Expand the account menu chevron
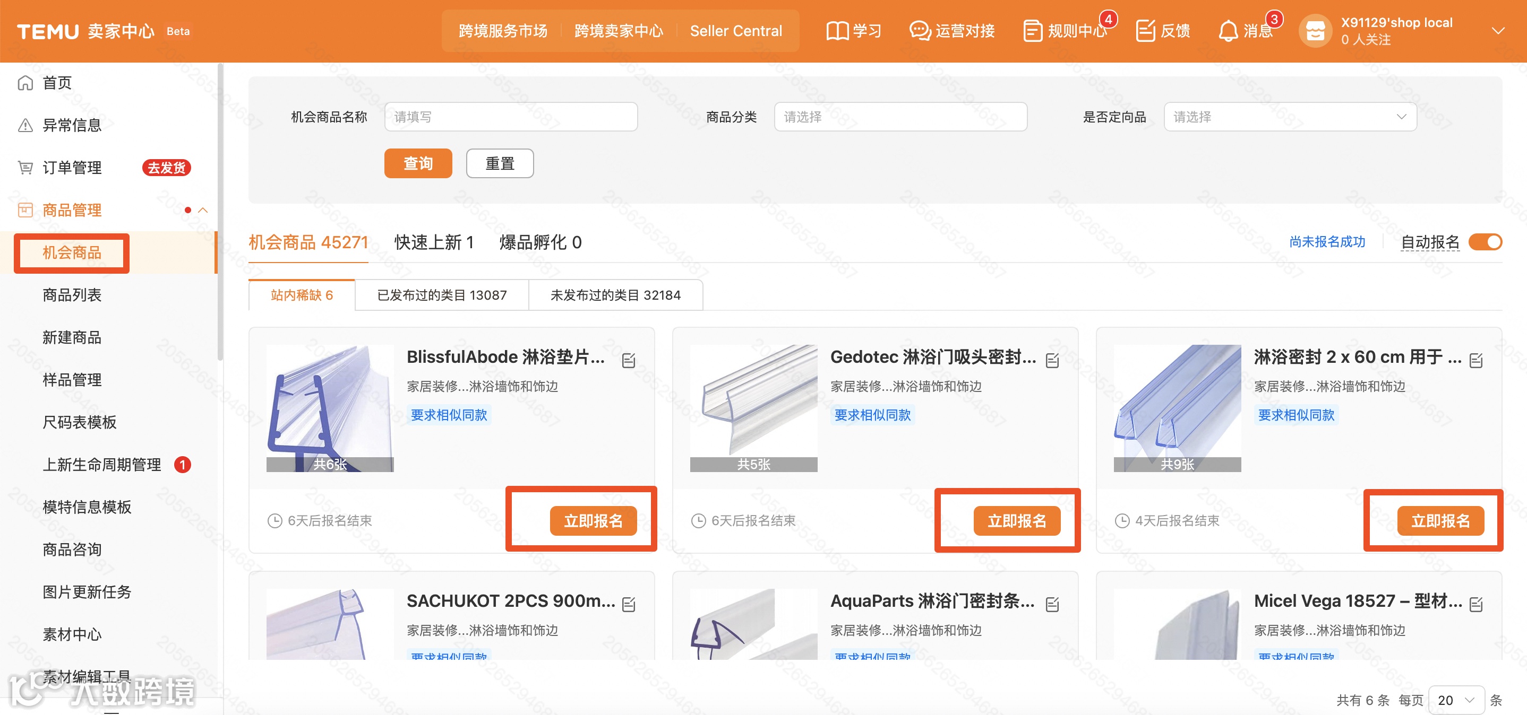The height and width of the screenshot is (715, 1527). [x=1498, y=31]
